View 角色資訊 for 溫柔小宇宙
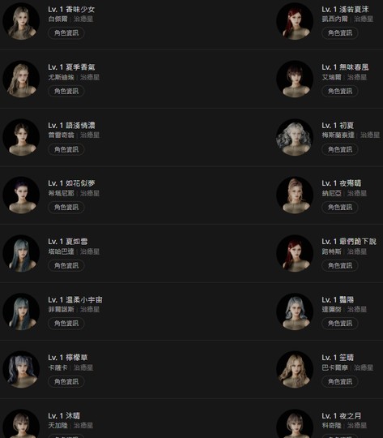 (66, 323)
